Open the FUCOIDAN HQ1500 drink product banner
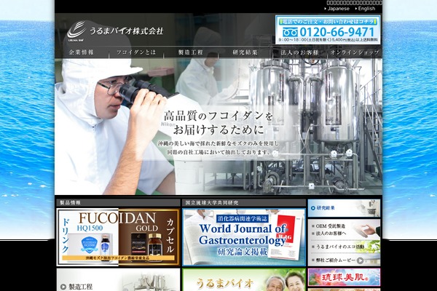The height and width of the screenshot is (291, 437). (88, 237)
